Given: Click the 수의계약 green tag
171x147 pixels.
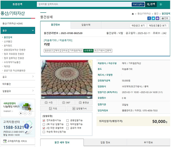Looking at the screenshot, I should click(88, 51).
